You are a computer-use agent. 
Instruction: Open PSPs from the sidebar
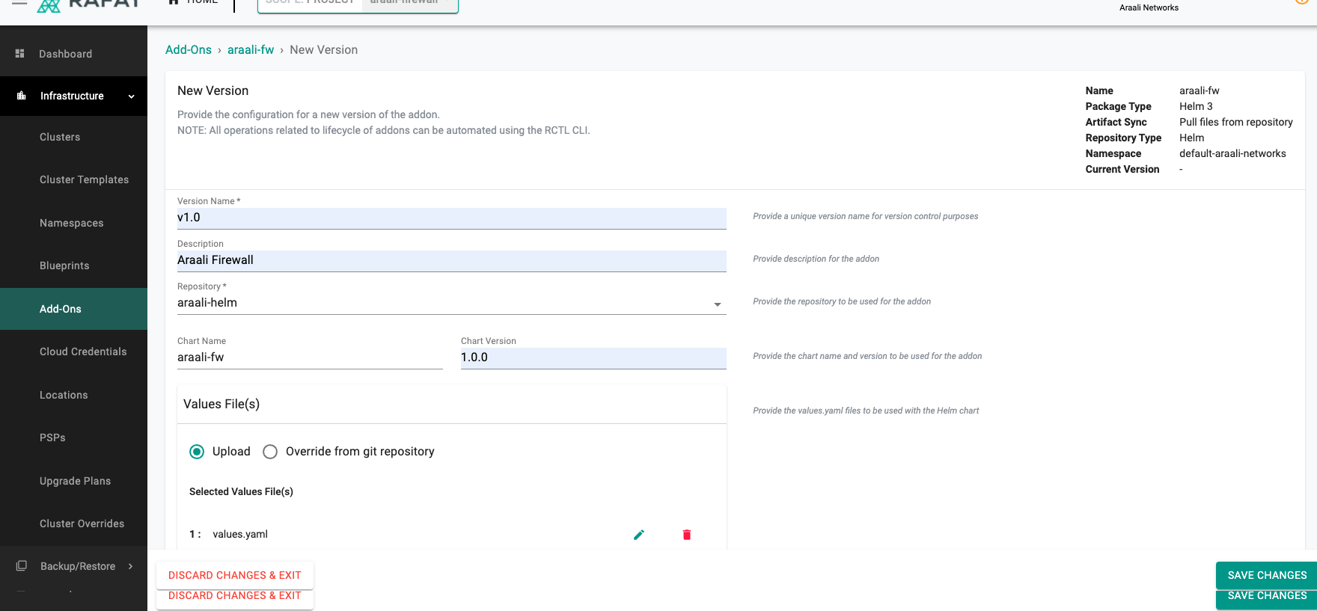[52, 437]
